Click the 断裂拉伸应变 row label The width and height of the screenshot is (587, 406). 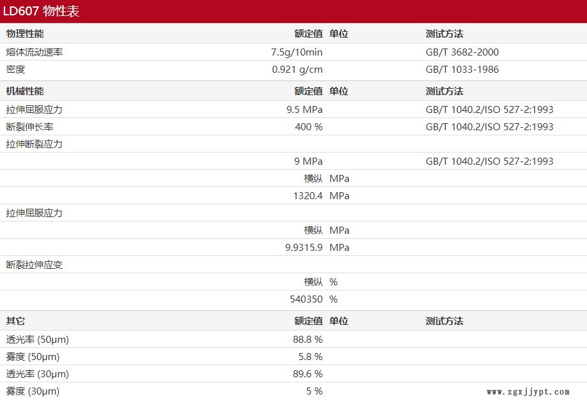coord(34,265)
